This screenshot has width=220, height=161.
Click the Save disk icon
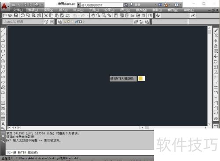(x=16, y=15)
